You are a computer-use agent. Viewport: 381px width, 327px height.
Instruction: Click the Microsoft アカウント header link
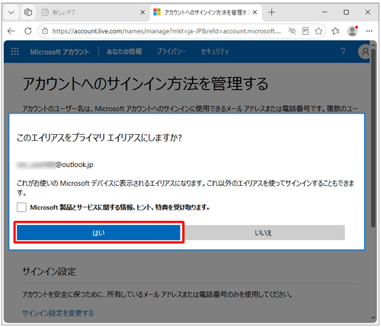click(59, 52)
